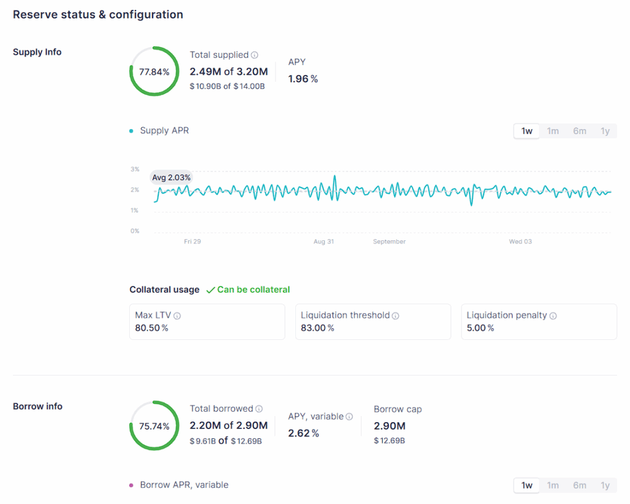Viewport: 630px width, 504px height.
Task: Click info icon beside Total borrowed
Action: [x=259, y=409]
